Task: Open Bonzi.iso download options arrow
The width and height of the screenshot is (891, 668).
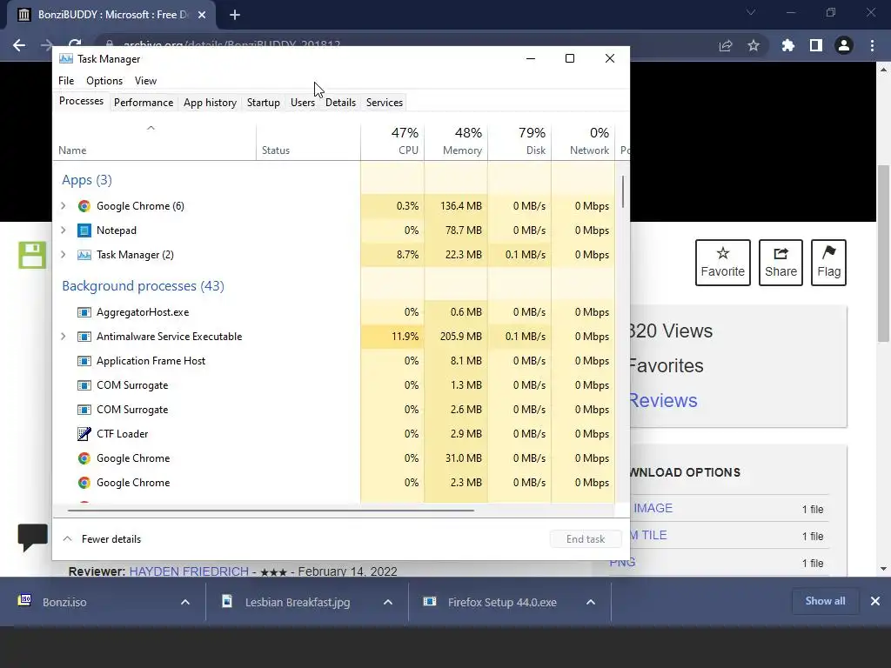Action: [x=185, y=602]
